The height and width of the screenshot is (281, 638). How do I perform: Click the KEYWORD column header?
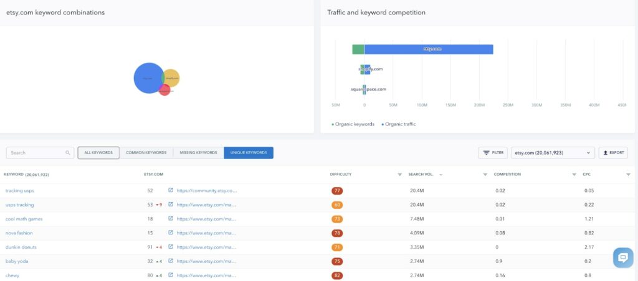[27, 175]
